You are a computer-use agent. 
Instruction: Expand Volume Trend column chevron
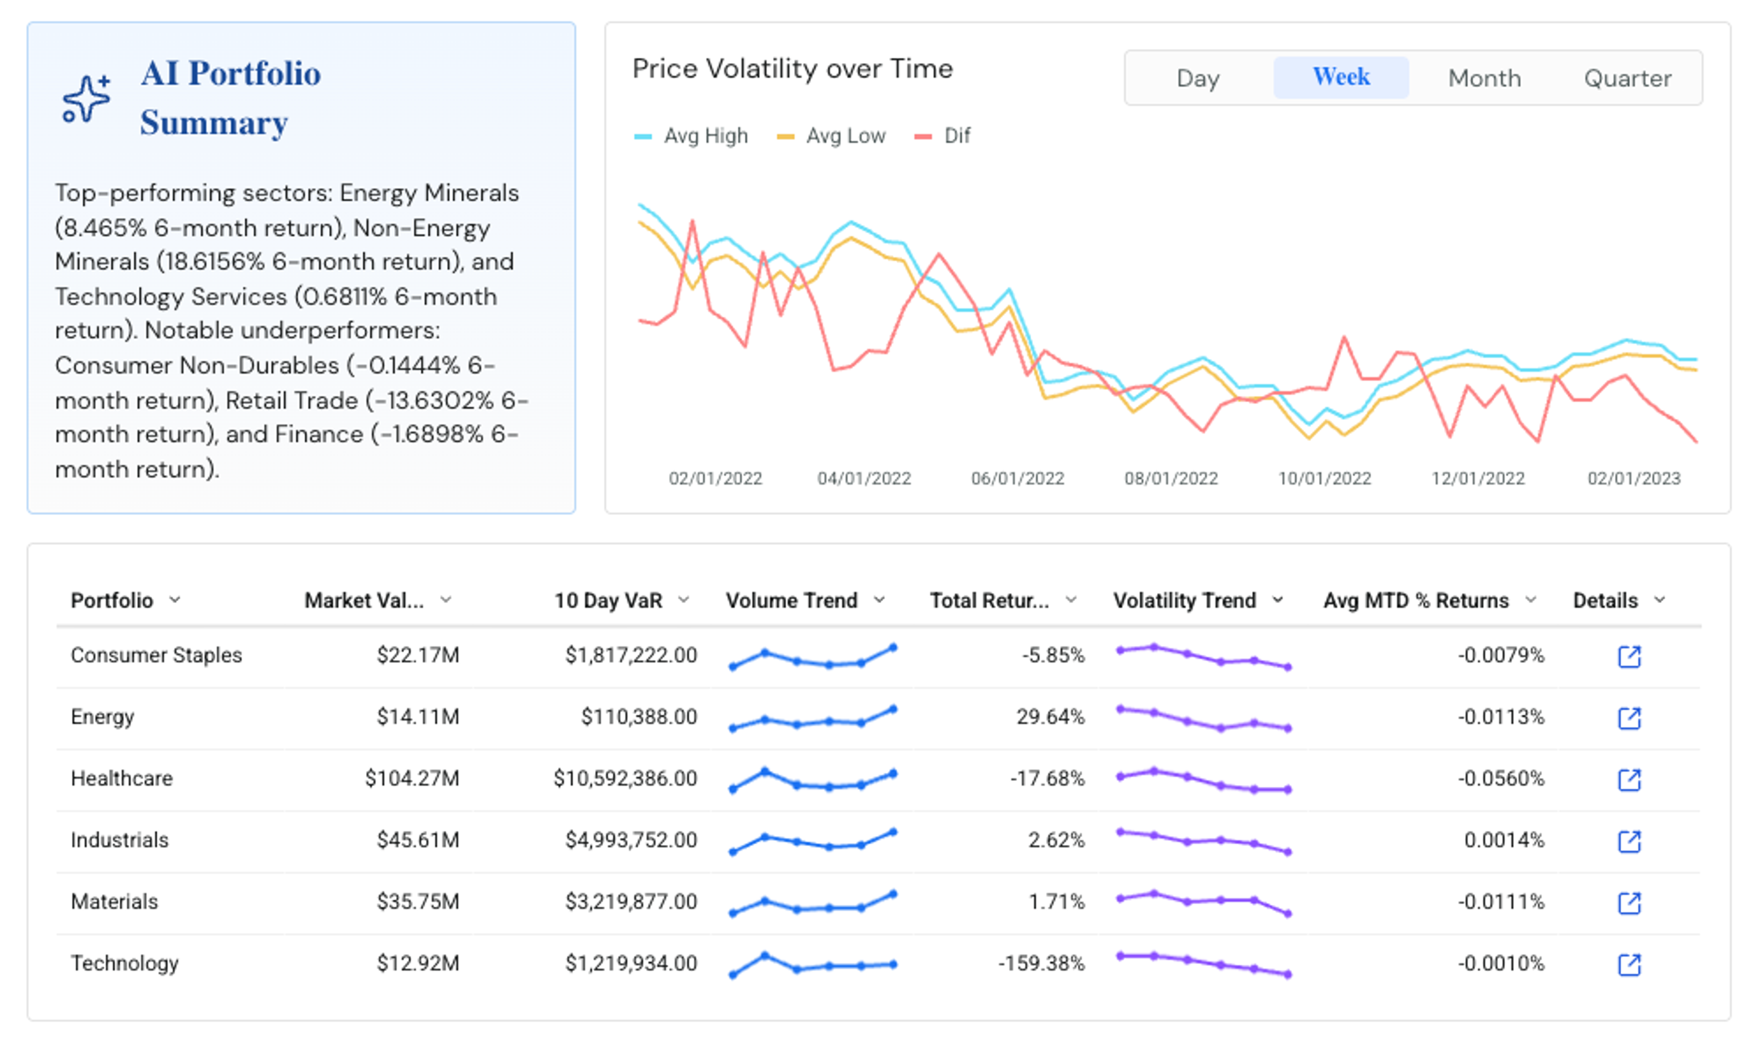pyautogui.click(x=879, y=600)
